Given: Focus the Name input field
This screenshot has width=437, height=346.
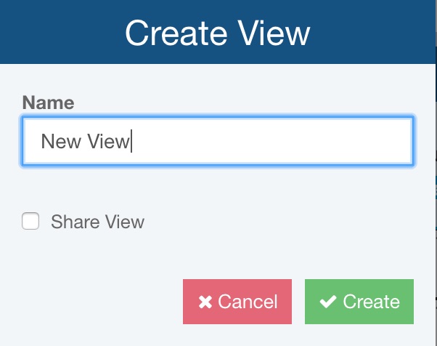Looking at the screenshot, I should tap(218, 141).
